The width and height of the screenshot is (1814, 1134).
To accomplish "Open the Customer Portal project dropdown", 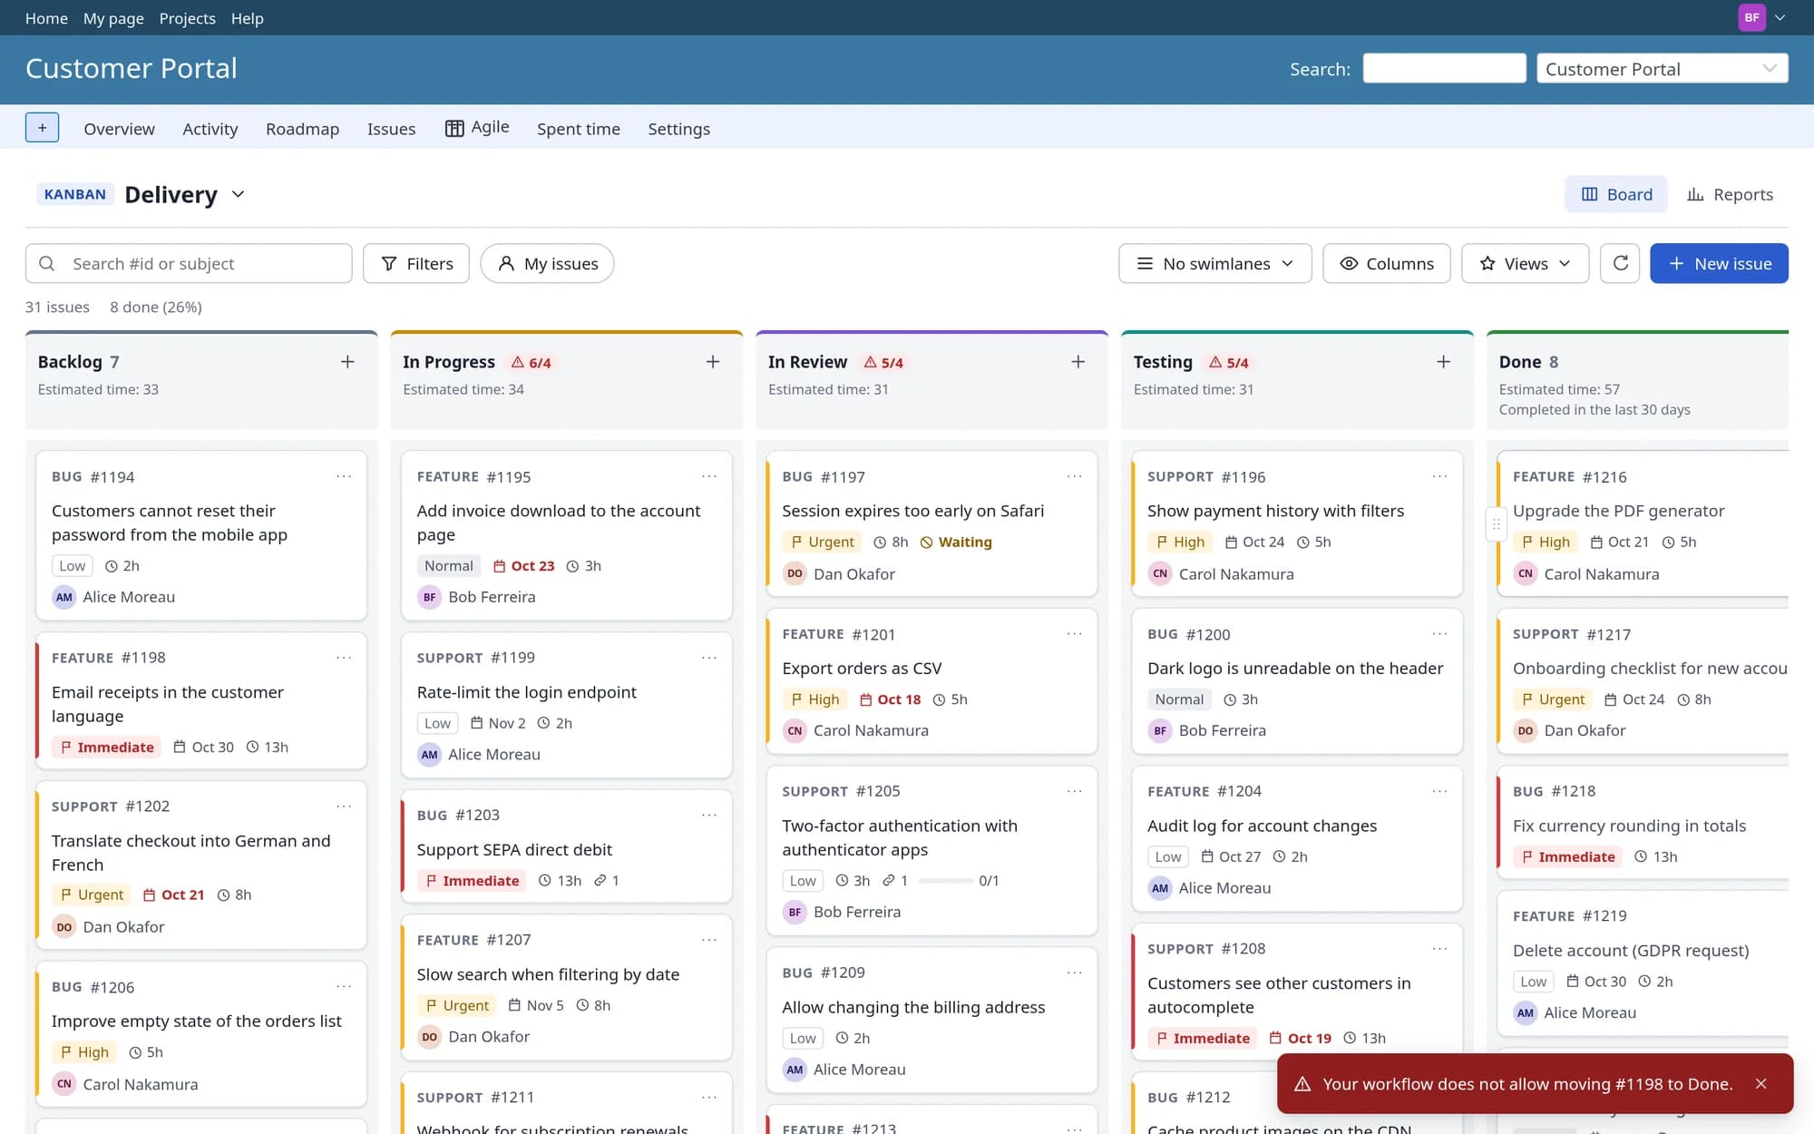I will pyautogui.click(x=1663, y=68).
